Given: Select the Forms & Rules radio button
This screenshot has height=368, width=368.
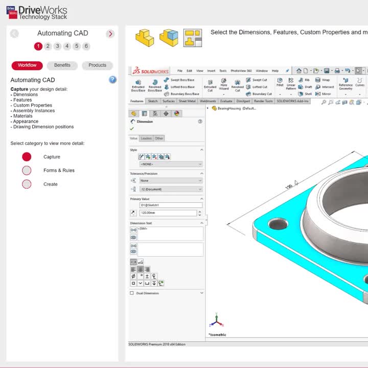Looking at the screenshot, I should point(27,170).
